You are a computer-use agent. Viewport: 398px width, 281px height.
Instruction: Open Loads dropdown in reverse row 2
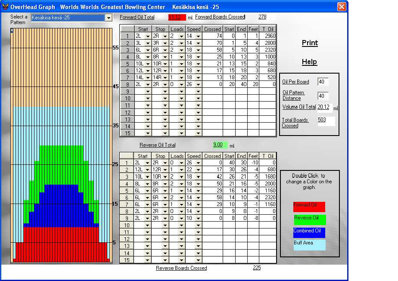[181, 170]
